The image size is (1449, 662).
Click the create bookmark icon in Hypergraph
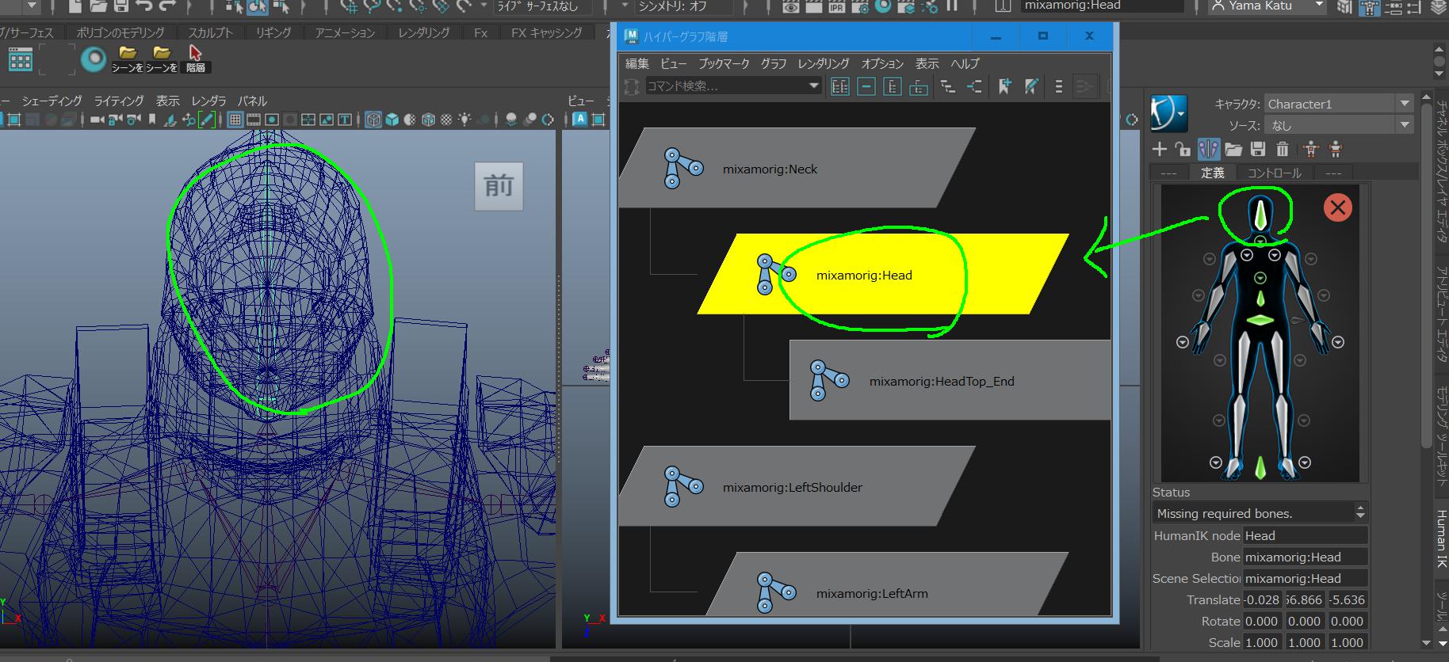1004,86
